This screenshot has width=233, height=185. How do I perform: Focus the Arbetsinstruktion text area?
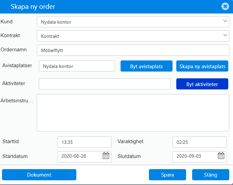[133, 113]
